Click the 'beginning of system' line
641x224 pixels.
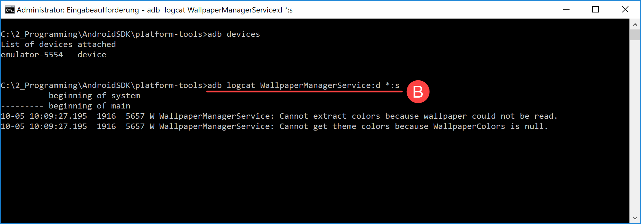tap(71, 96)
